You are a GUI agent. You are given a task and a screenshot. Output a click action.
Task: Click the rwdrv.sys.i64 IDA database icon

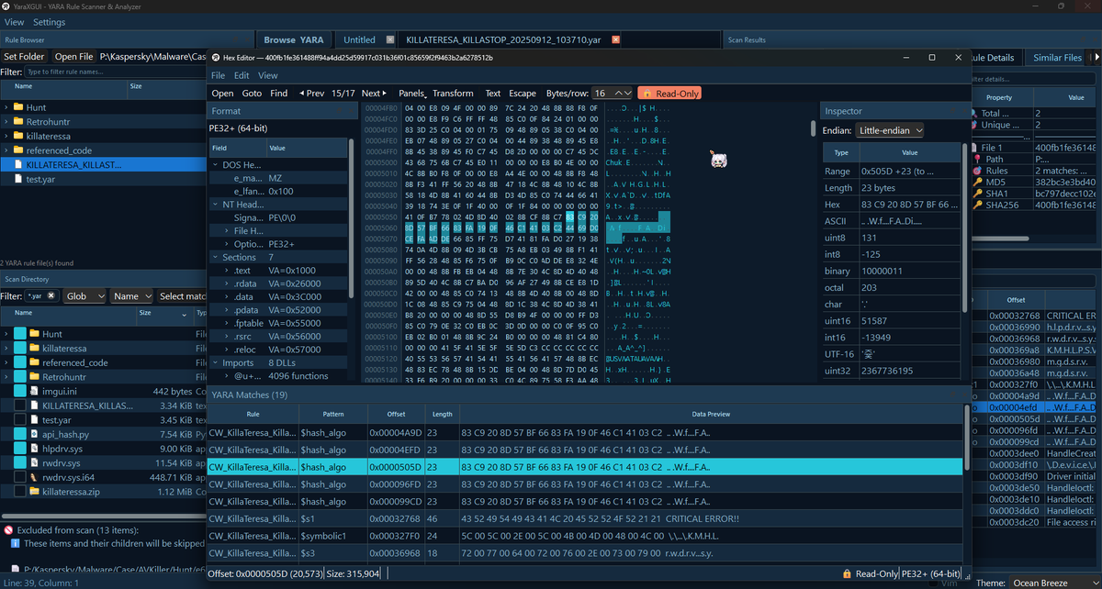coord(35,477)
